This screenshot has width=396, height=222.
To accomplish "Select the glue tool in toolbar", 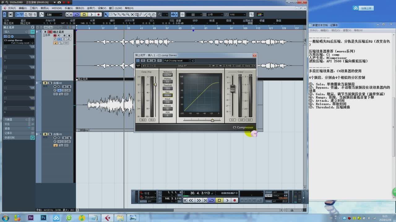I will click(x=119, y=14).
